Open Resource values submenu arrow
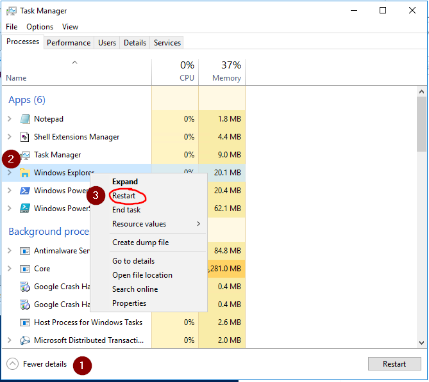The image size is (429, 382). pos(199,224)
